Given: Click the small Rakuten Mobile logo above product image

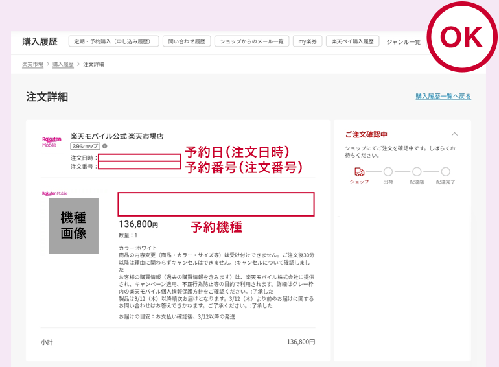Looking at the screenshot, I should tap(54, 193).
